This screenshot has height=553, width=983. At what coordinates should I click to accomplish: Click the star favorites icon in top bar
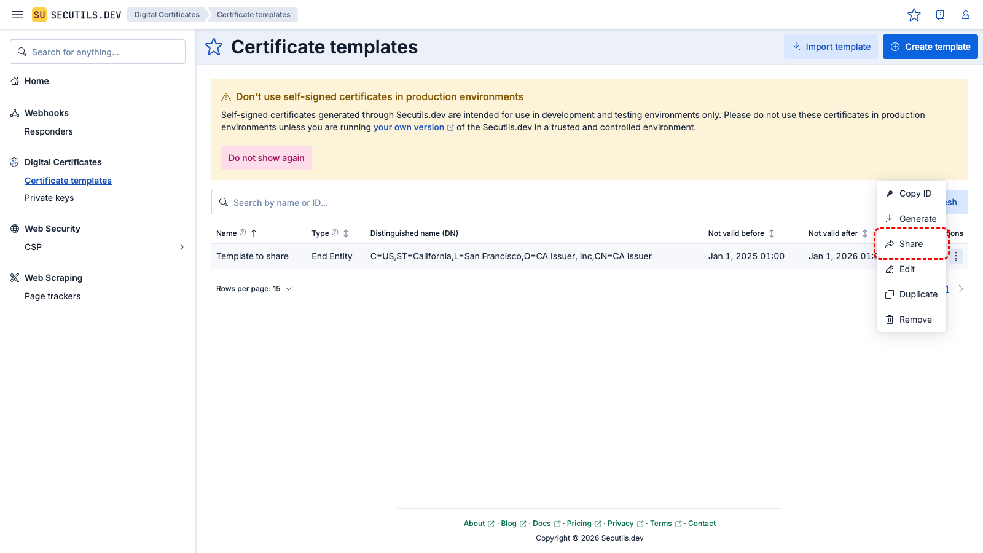914,15
